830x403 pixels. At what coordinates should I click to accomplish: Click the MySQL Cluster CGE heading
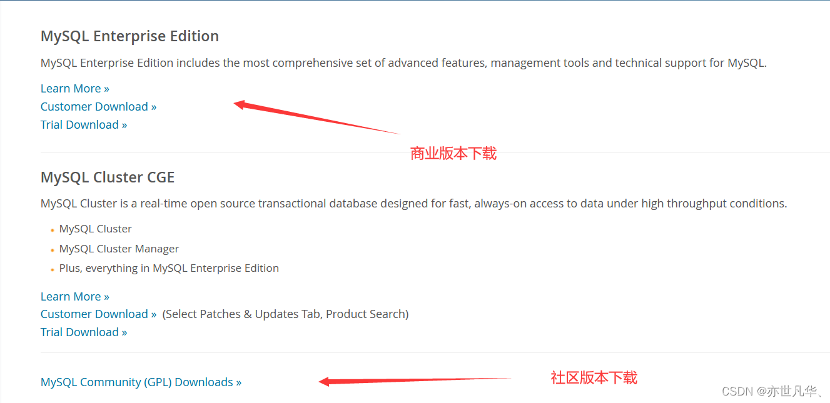(108, 177)
